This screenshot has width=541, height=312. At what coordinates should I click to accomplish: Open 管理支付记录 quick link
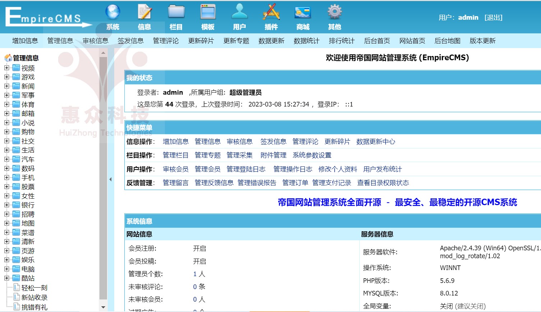(x=332, y=183)
